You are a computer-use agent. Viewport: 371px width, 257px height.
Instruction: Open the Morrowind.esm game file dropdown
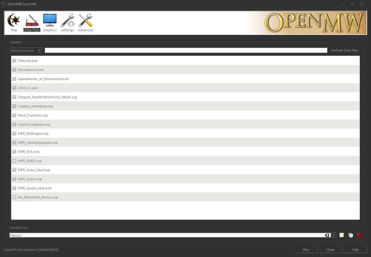click(x=26, y=50)
